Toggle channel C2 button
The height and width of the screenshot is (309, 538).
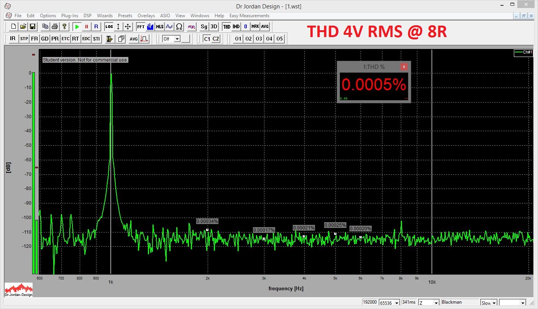pyautogui.click(x=216, y=39)
